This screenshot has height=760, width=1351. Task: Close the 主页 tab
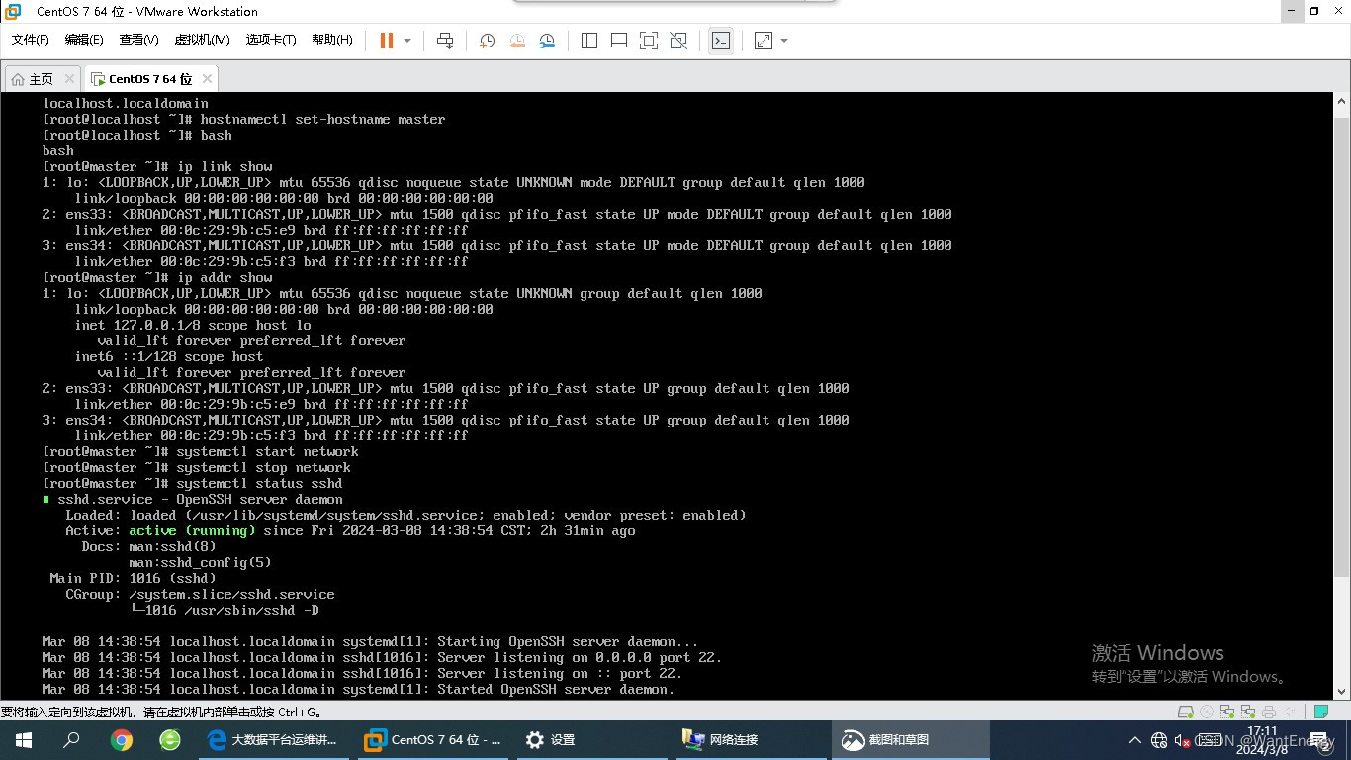tap(69, 79)
